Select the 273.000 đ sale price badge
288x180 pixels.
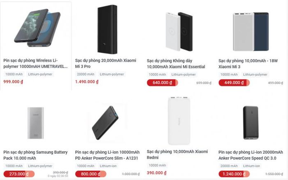coord(19,174)
